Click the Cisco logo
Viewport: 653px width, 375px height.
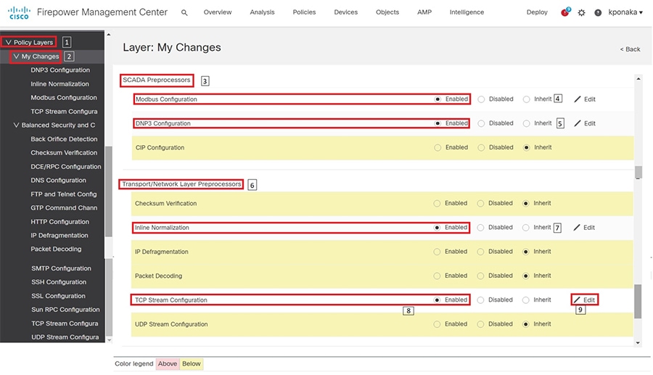click(19, 12)
